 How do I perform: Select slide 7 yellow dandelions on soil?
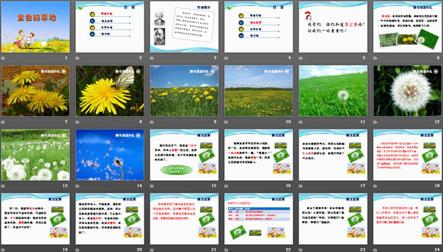point(36,91)
